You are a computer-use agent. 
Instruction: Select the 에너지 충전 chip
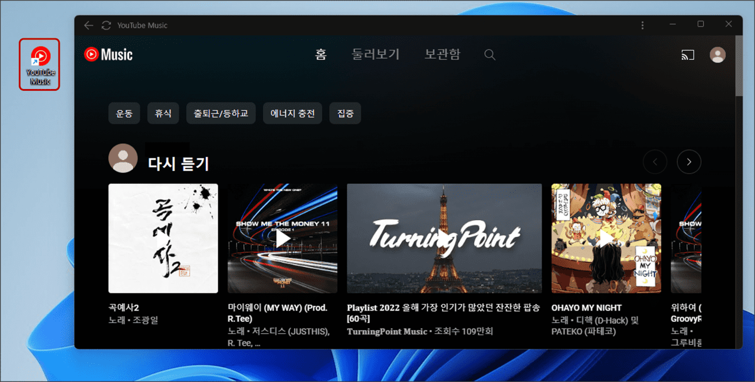click(x=293, y=113)
